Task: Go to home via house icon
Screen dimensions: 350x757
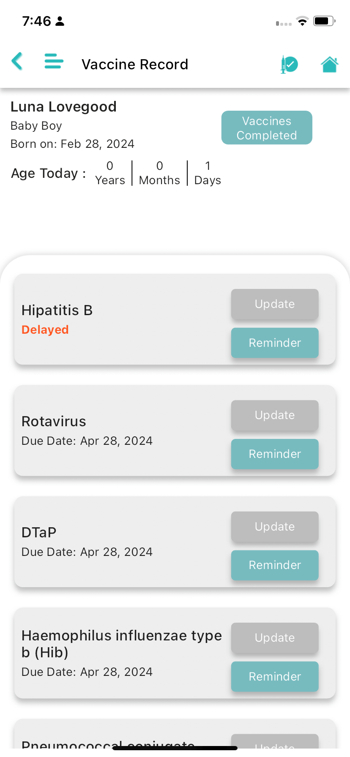Action: click(x=330, y=65)
